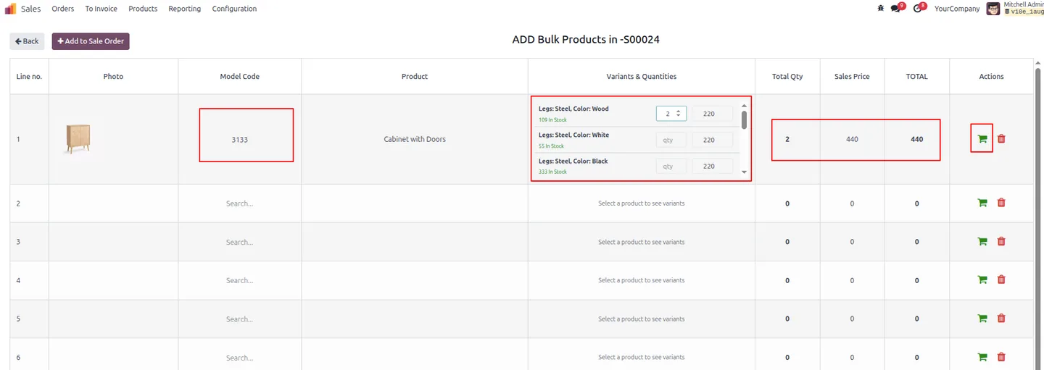Click the variants list scrollbar
Image resolution: width=1044 pixels, height=370 pixels.
coord(744,120)
